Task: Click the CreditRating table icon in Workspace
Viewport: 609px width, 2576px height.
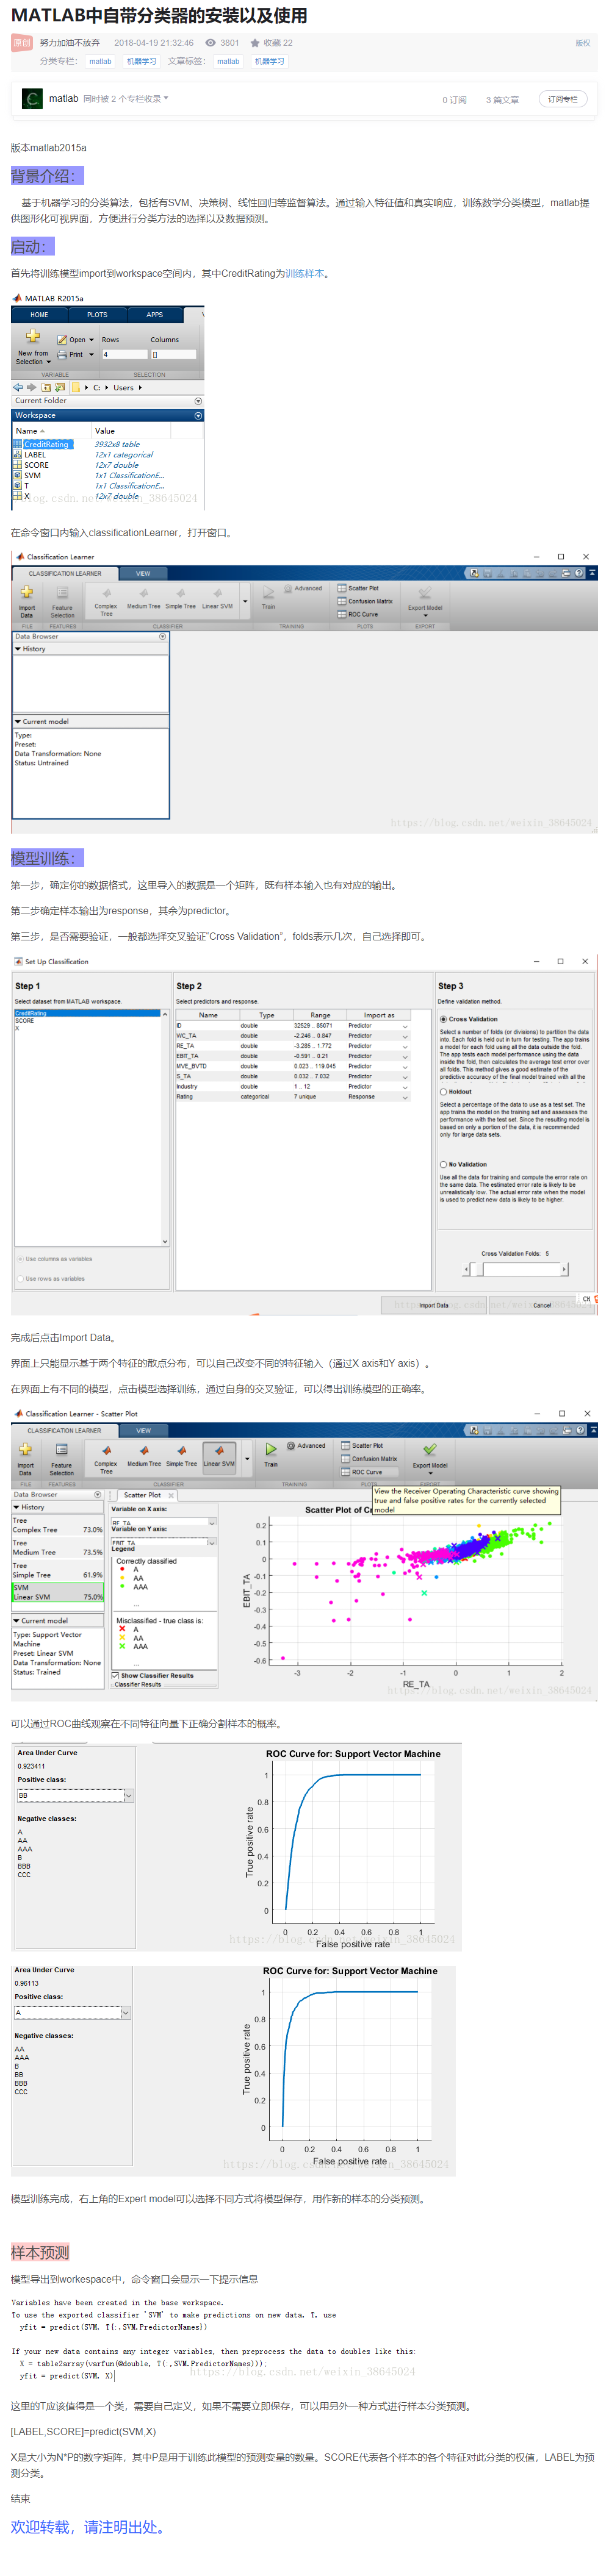Action: (x=17, y=444)
